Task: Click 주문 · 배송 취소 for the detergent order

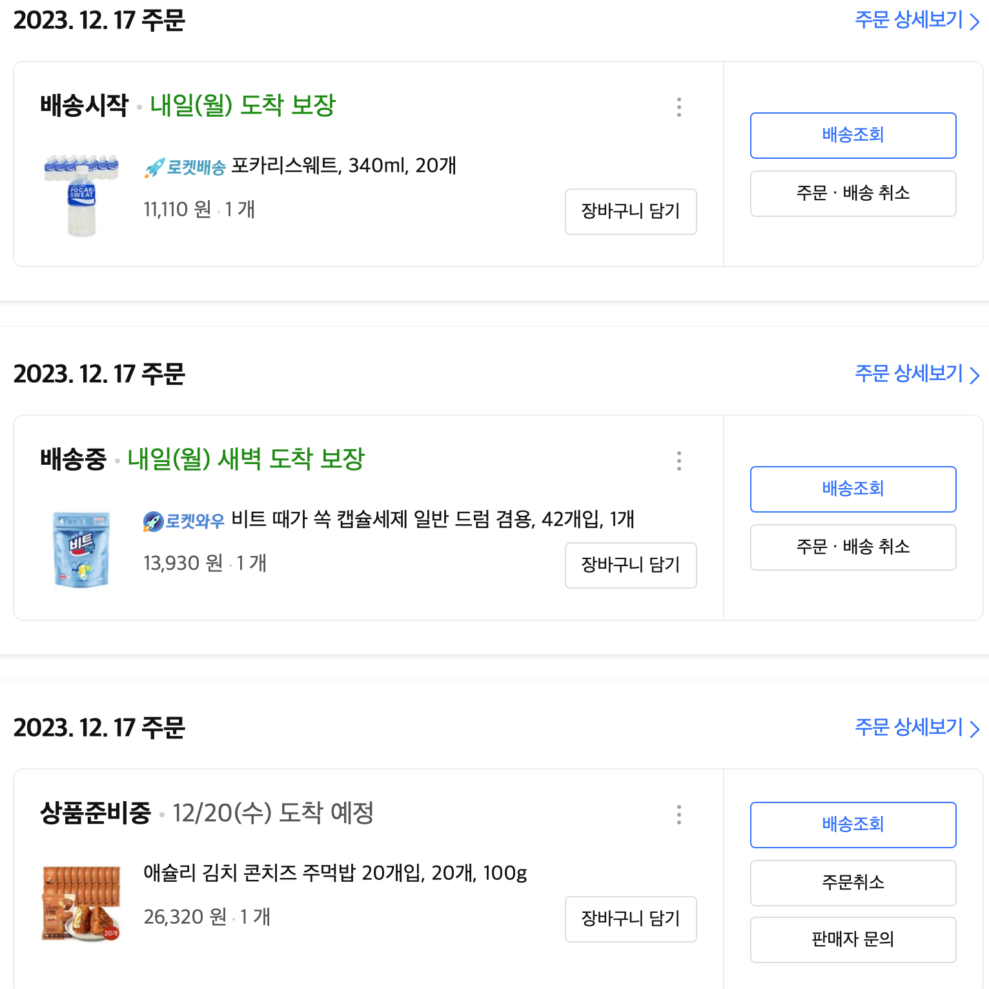Action: pos(853,547)
